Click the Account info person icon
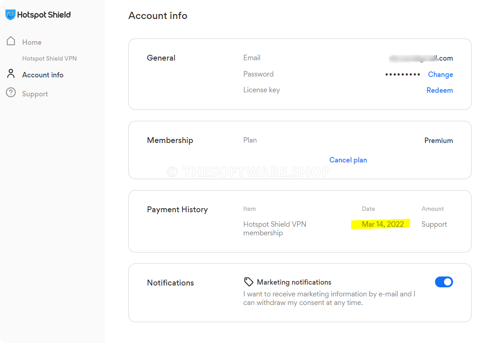 (11, 74)
